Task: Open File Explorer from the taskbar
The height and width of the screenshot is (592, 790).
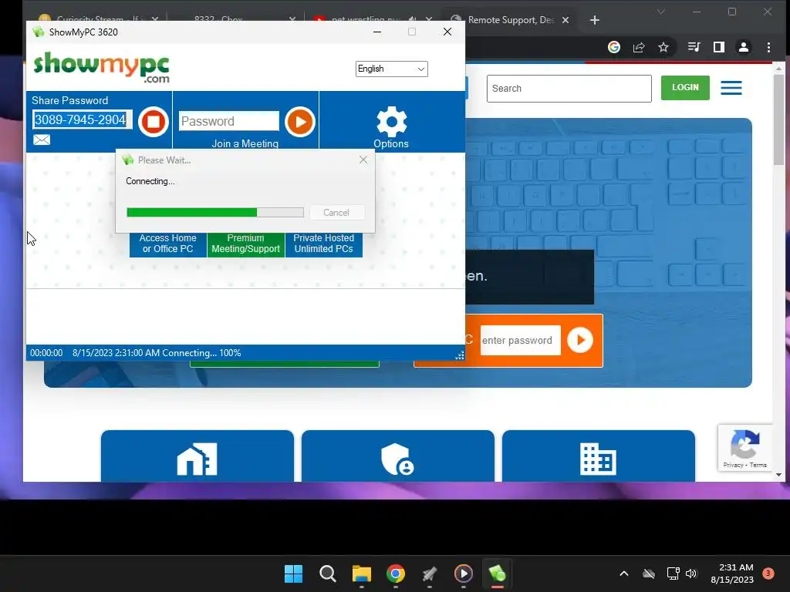Action: [362, 573]
